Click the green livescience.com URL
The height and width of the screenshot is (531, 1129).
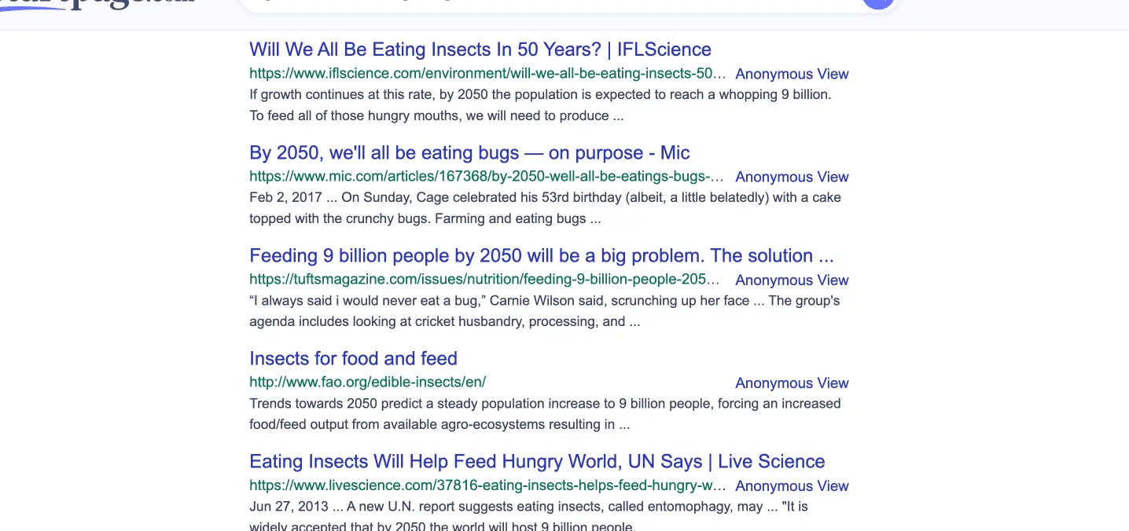(x=487, y=485)
